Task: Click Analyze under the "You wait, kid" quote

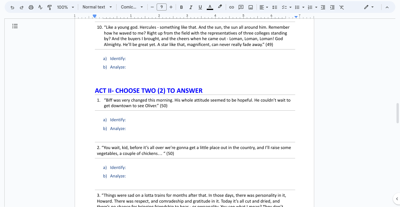Action: click(x=118, y=176)
